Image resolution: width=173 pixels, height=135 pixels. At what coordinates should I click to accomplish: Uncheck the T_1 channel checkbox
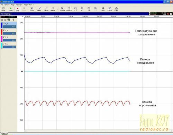point(4,24)
